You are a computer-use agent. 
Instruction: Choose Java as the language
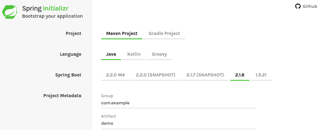click(111, 54)
